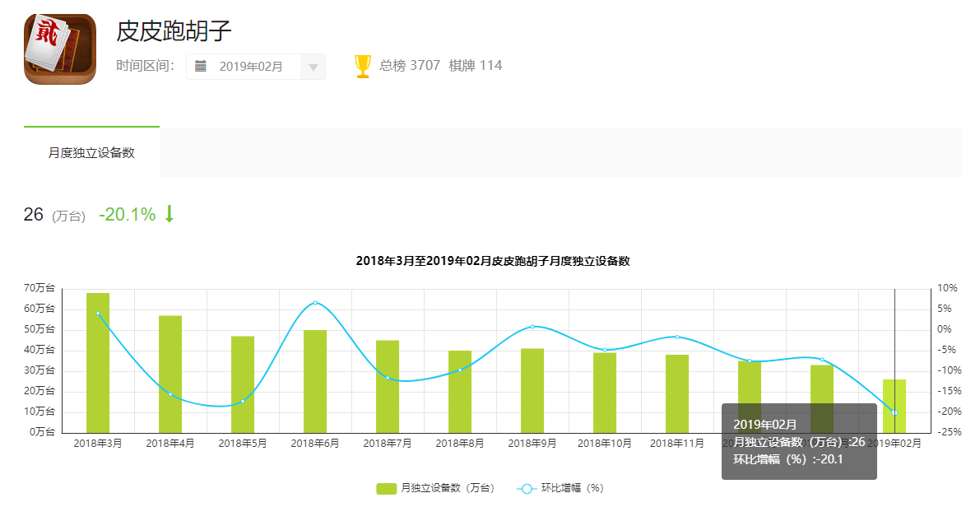
Task: Select the 2018年10月 green bar
Action: [x=605, y=393]
